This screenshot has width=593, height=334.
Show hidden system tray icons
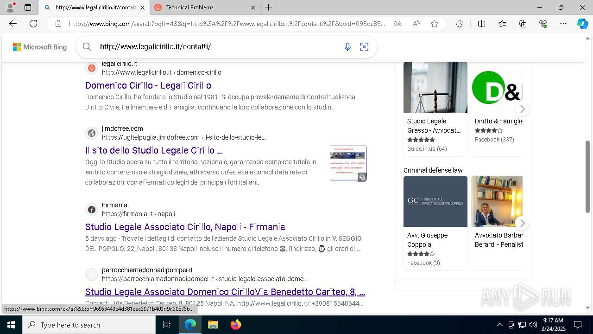499,325
